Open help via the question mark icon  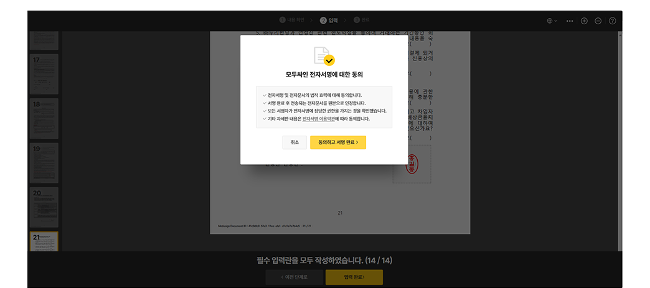[x=612, y=21]
